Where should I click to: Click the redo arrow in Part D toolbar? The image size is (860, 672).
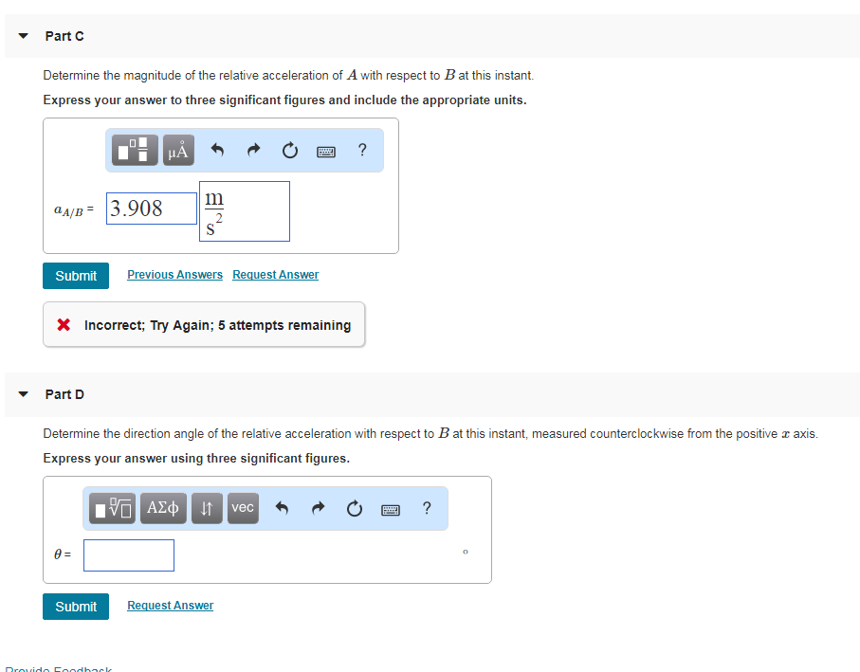click(318, 508)
